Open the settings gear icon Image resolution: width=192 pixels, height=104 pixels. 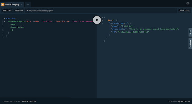pyautogui.click(x=188, y=3)
